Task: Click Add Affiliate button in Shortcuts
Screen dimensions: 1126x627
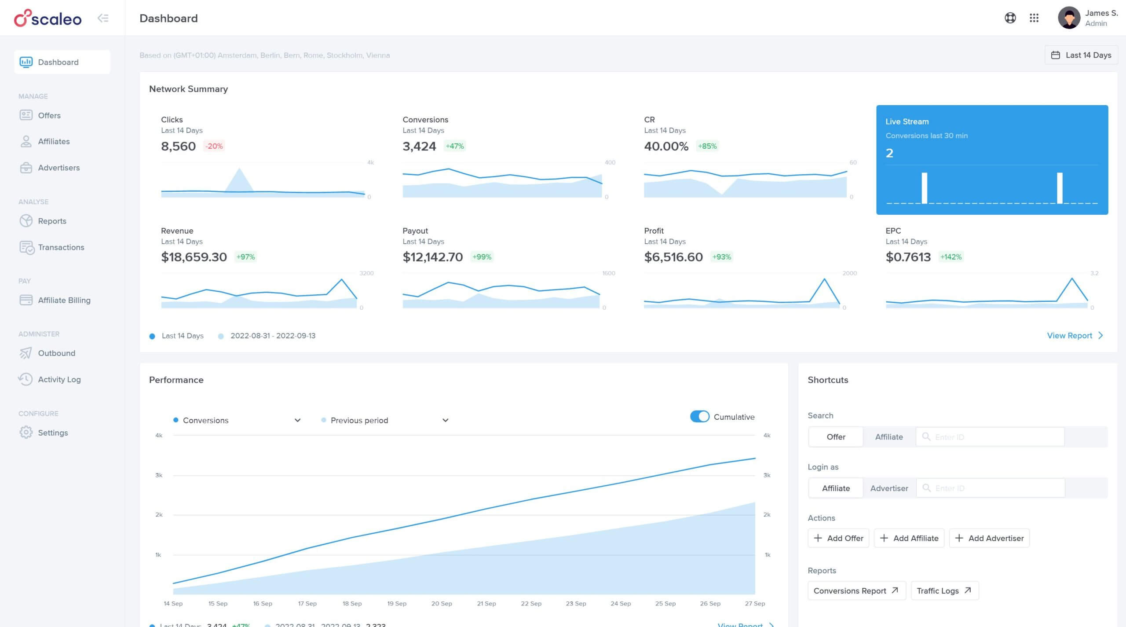Action: coord(910,537)
